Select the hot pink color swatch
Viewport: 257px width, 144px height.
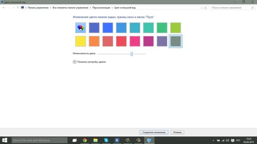[x=135, y=41]
